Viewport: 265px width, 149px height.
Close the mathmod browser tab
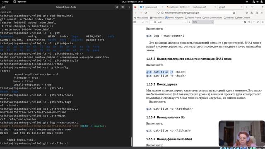point(189,7)
